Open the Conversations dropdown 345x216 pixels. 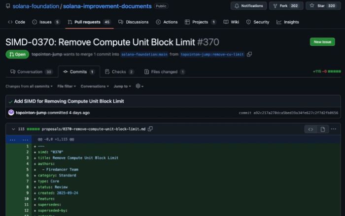tap(95, 87)
